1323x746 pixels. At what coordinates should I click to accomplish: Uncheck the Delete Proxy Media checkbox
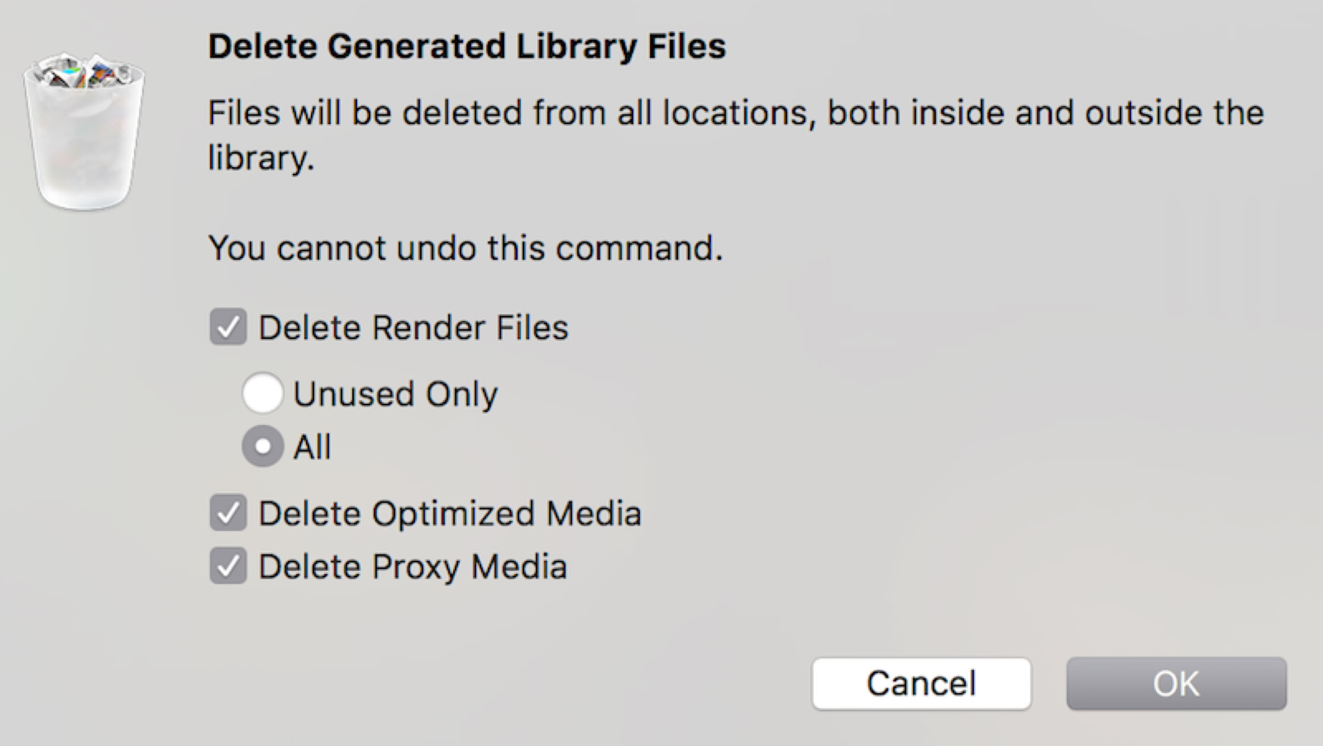(x=228, y=566)
